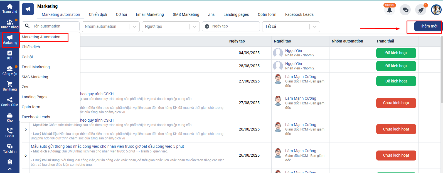This screenshot has width=443, height=173.
Task: Open CSKH phone support icon
Action: (x=10, y=131)
